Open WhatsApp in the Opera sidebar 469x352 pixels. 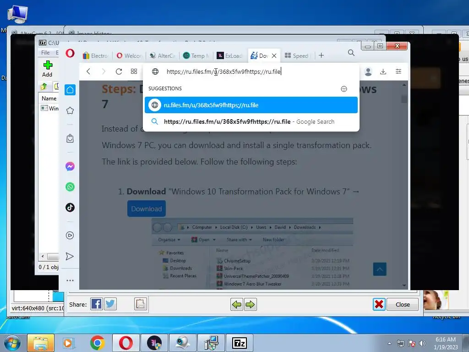[70, 187]
